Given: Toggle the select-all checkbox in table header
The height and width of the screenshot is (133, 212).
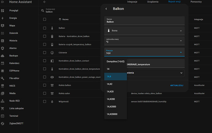Looking at the screenshot, I should 45,19.
